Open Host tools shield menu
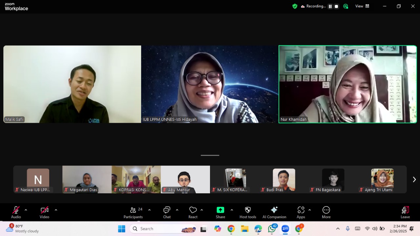Image resolution: width=420 pixels, height=236 pixels. (248, 212)
